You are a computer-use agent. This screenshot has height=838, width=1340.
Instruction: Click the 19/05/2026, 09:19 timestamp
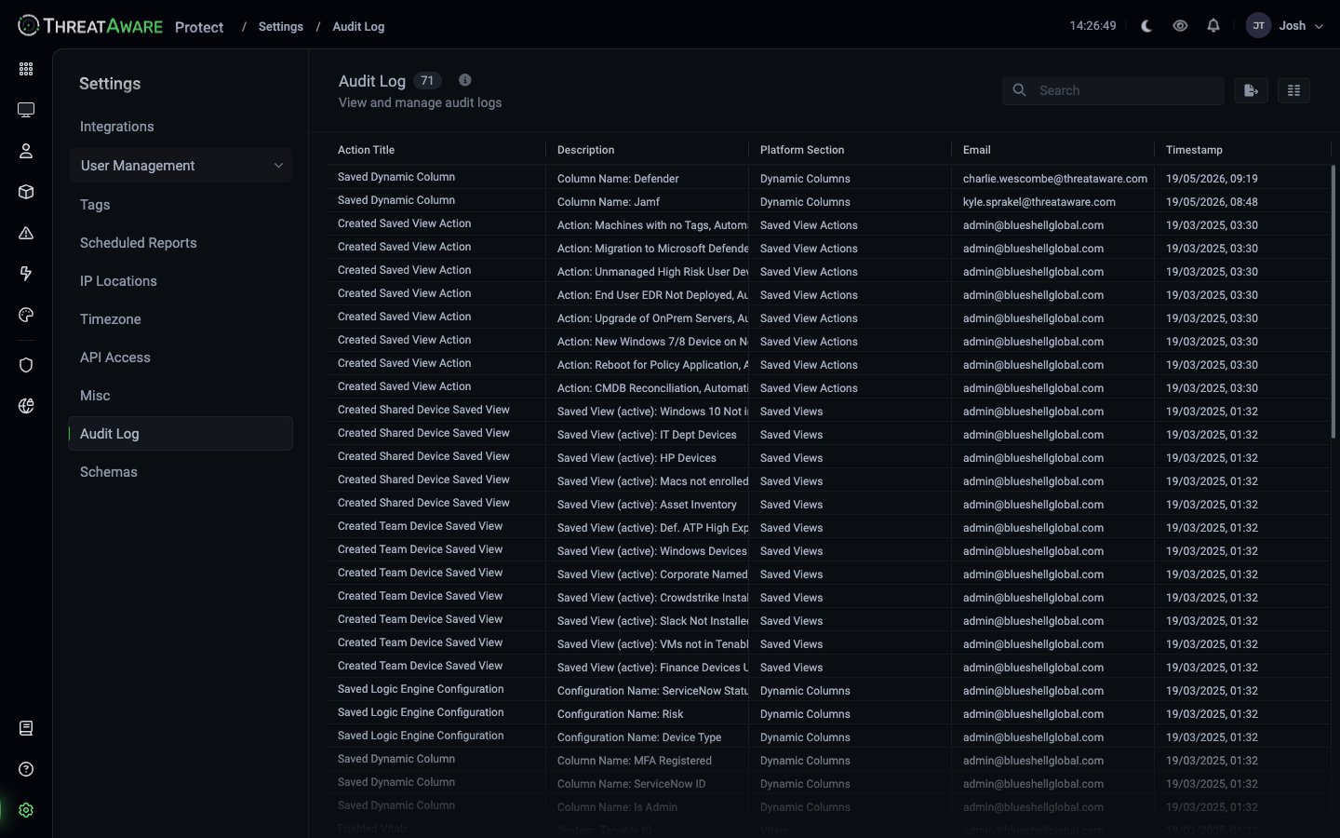pos(1212,179)
